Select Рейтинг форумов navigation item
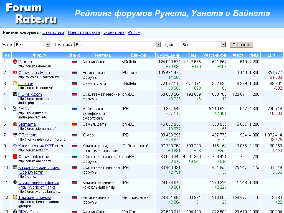284x213 pixels. (x=21, y=32)
